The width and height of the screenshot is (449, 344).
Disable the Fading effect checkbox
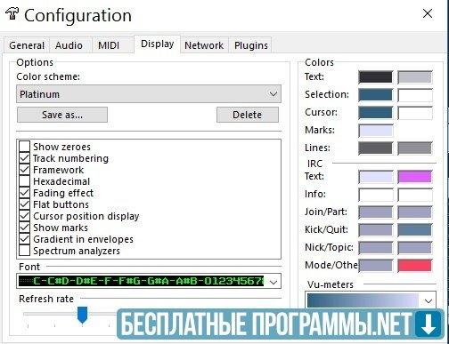[24, 193]
